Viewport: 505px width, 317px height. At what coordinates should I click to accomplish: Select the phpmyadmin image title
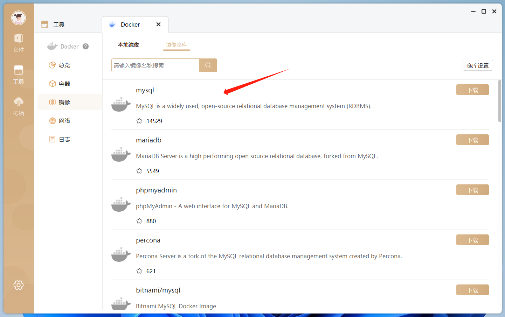157,190
